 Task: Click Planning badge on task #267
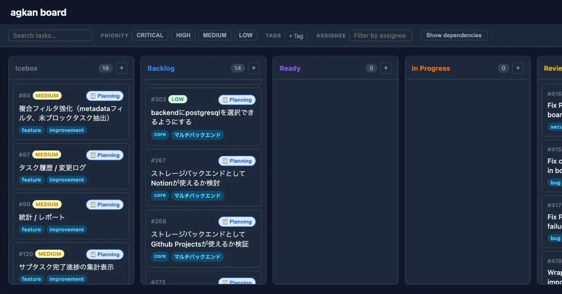click(237, 161)
